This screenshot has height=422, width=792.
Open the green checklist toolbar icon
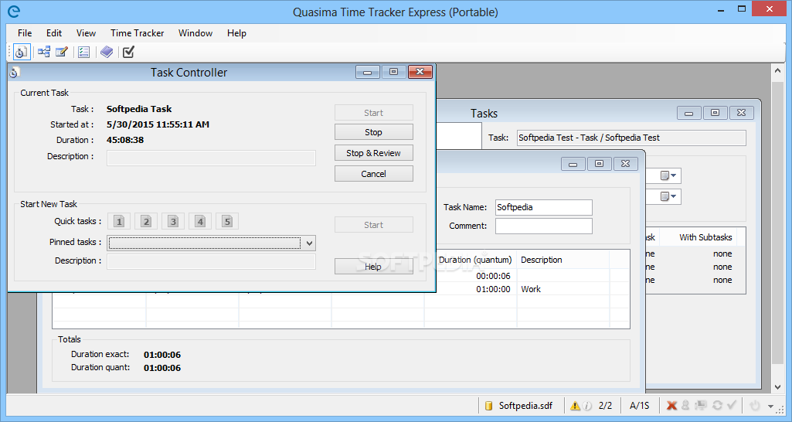[84, 52]
